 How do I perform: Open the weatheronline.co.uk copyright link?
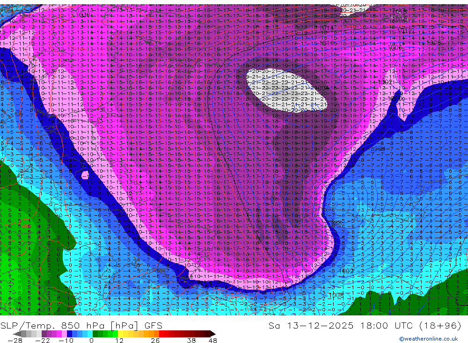429,339
